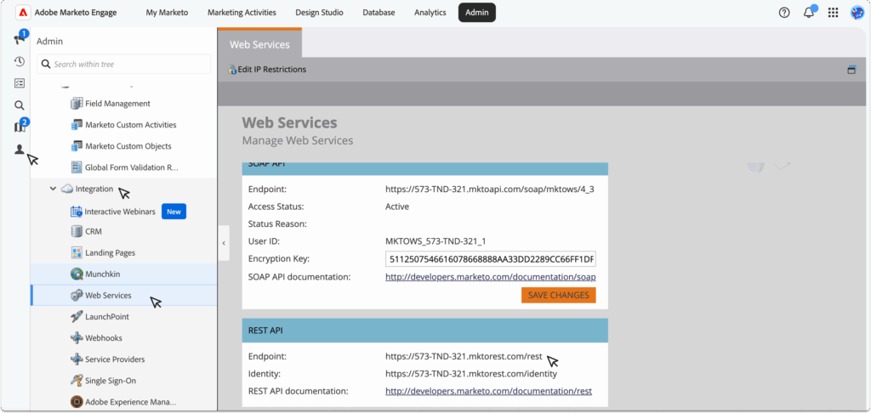
Task: Click Edit IP Restrictions in toolbar
Action: [270, 70]
